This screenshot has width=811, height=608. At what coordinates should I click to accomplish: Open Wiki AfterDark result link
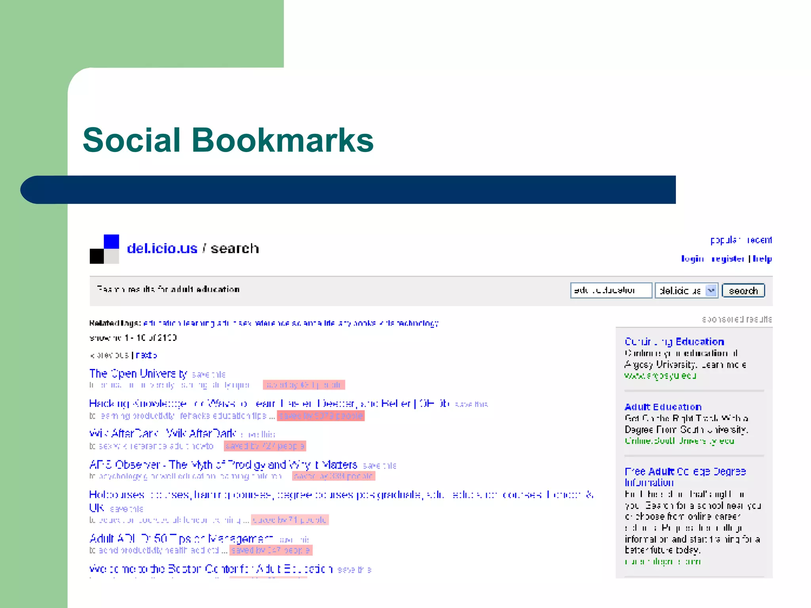point(162,433)
